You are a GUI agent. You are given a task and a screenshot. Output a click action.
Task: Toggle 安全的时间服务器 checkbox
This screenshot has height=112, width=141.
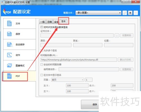tap(41, 64)
